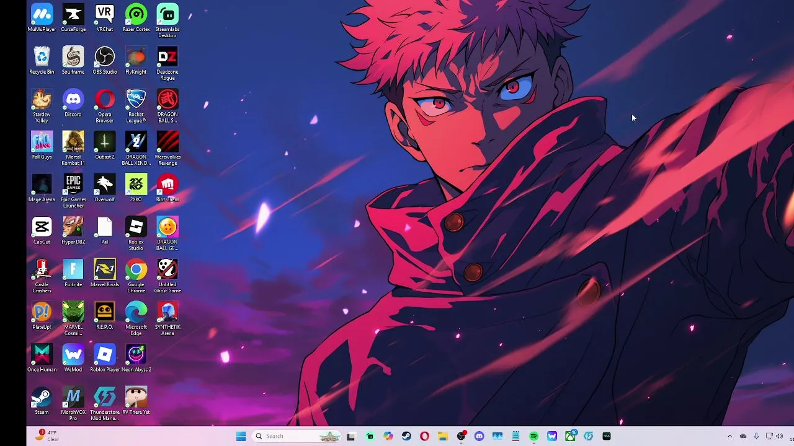This screenshot has height=446, width=794.
Task: Select the PlateUp! desktop icon
Action: point(42,316)
